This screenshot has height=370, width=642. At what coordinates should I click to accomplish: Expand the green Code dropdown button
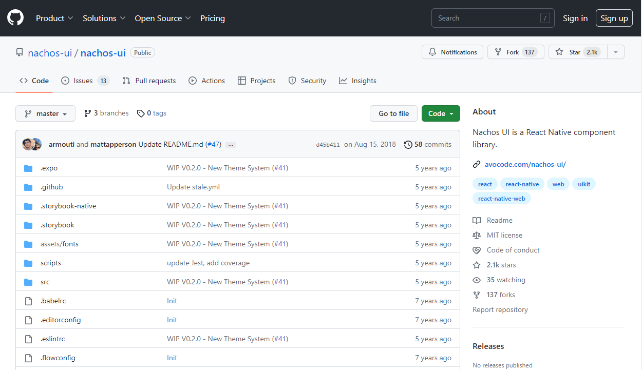(441, 113)
